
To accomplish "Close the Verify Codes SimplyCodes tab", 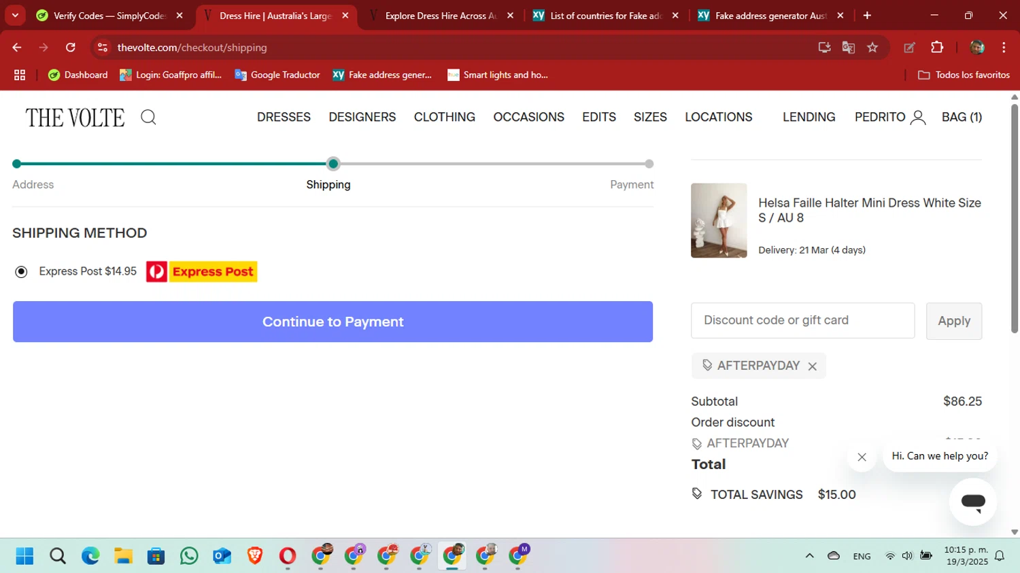I will coord(180,16).
